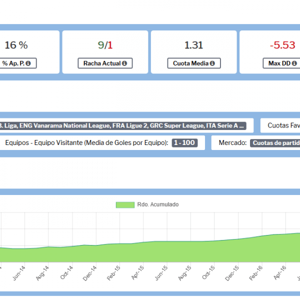Click the Apr-16 axis label
This screenshot has width=300, height=300.
(279, 273)
